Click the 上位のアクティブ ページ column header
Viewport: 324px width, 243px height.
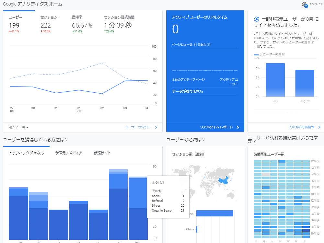[x=188, y=80]
